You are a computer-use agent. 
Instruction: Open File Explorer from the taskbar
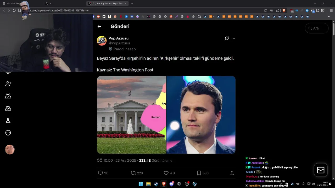[148, 184]
